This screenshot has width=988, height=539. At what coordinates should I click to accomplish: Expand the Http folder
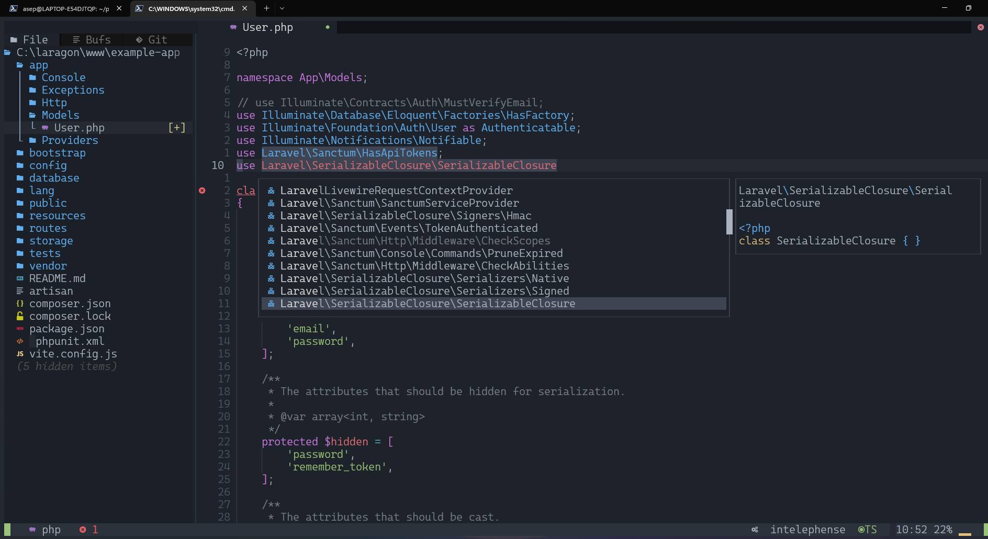[x=48, y=103]
